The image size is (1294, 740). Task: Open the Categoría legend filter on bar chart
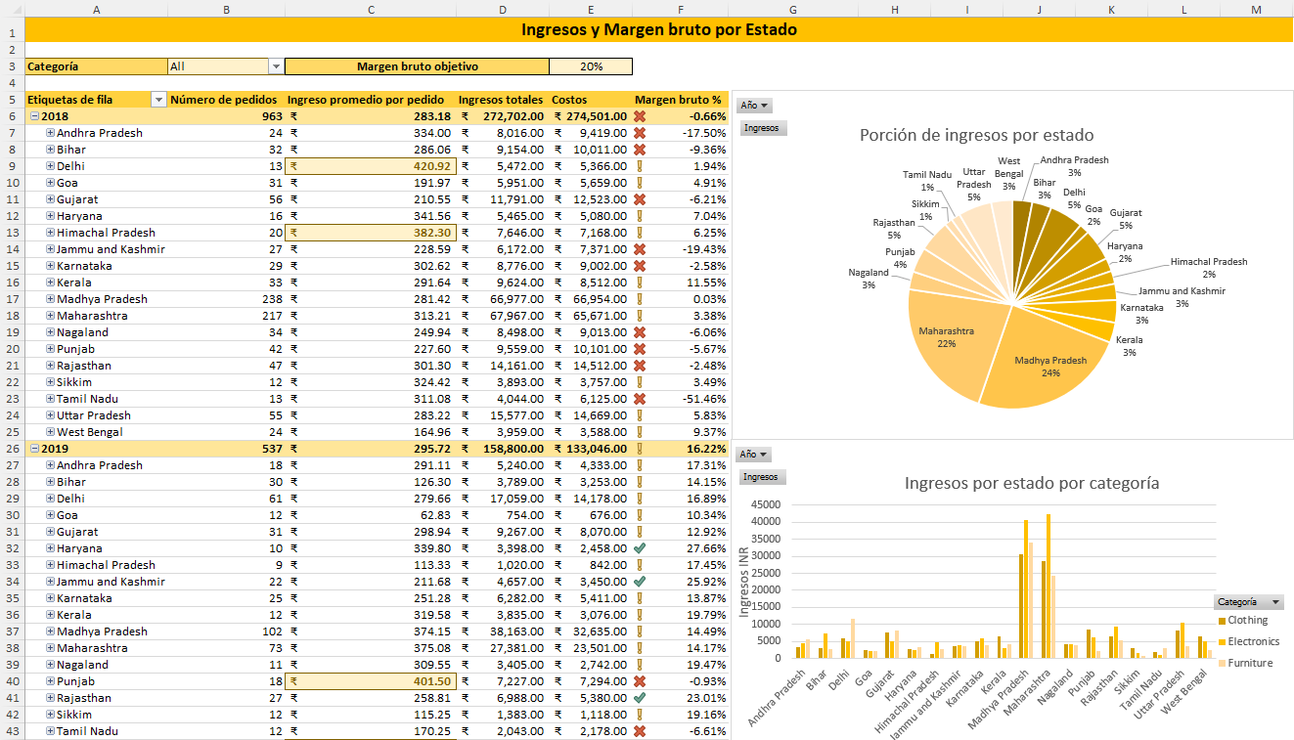click(1248, 602)
